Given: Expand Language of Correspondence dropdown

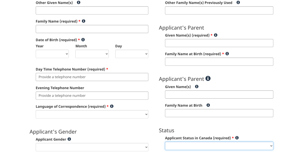Looking at the screenshot, I should [x=92, y=114].
